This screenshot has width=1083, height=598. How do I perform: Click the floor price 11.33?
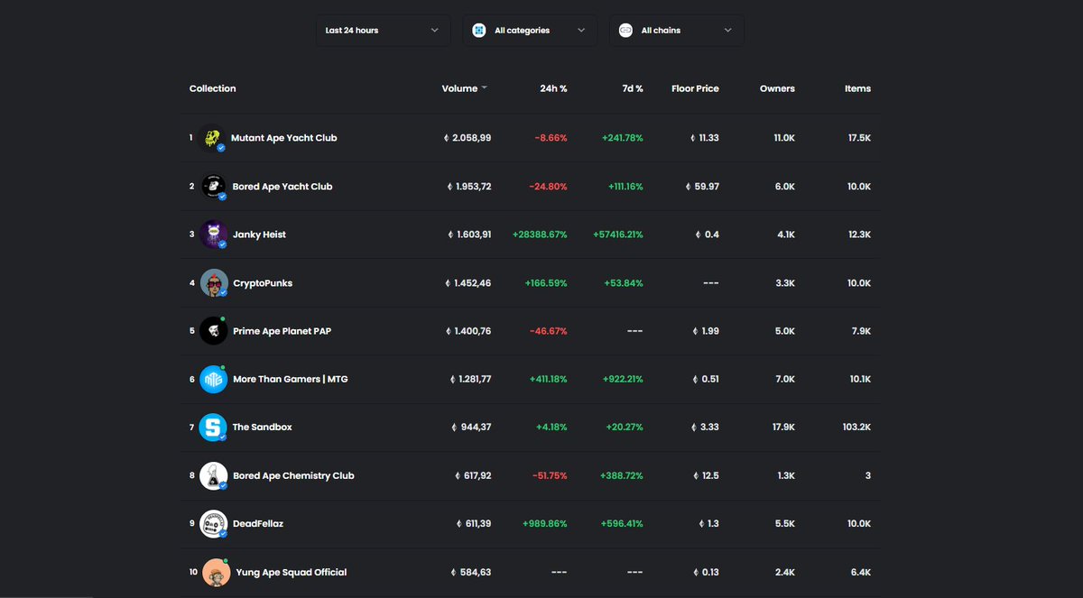[708, 138]
